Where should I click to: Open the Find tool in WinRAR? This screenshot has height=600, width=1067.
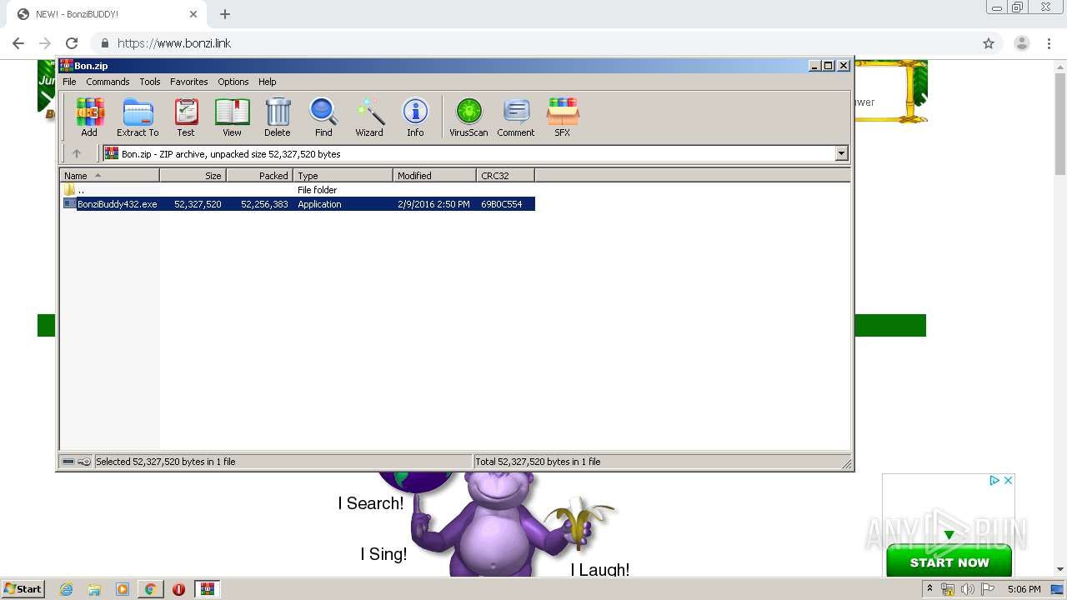pos(323,117)
